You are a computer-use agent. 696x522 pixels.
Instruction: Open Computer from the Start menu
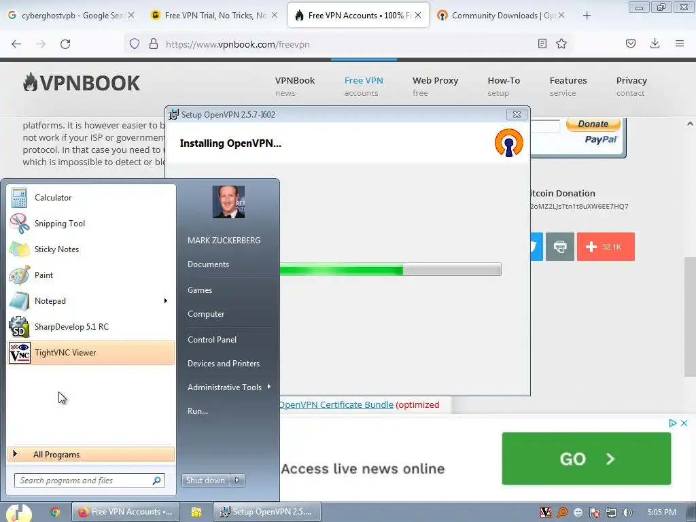[206, 314]
